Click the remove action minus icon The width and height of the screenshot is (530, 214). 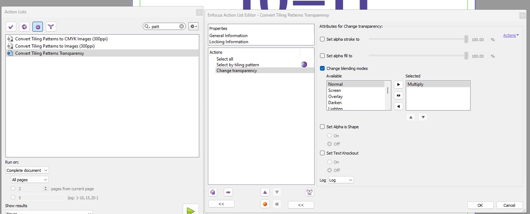pos(228,192)
